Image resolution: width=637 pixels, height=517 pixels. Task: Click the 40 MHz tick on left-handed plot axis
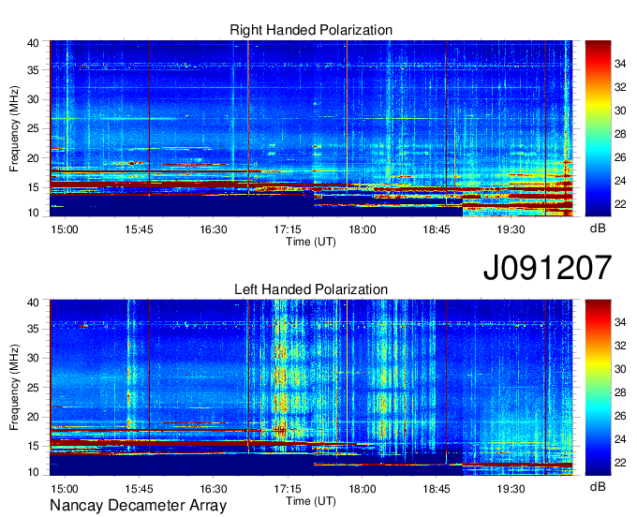33,303
